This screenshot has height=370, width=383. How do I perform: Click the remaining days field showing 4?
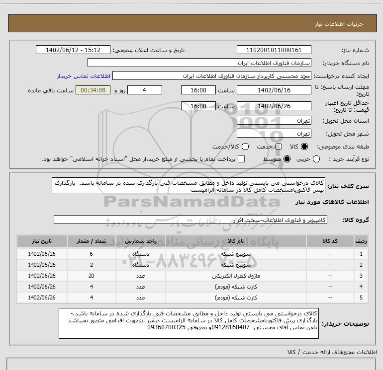pos(145,90)
